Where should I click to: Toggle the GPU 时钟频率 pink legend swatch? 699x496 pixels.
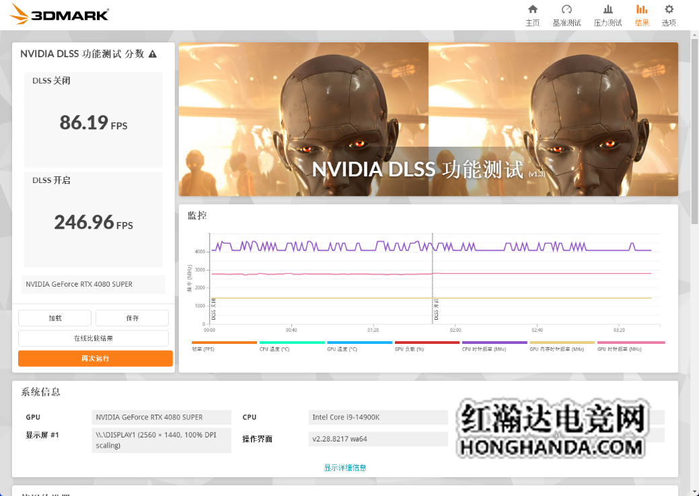pyautogui.click(x=631, y=343)
